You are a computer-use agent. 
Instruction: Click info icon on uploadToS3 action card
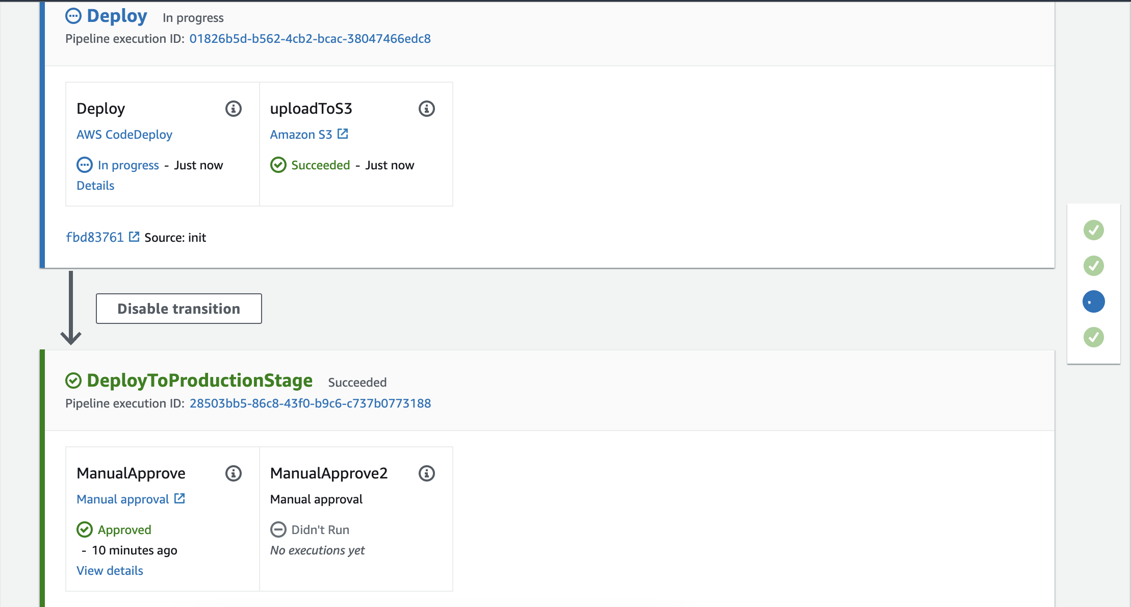coord(427,109)
